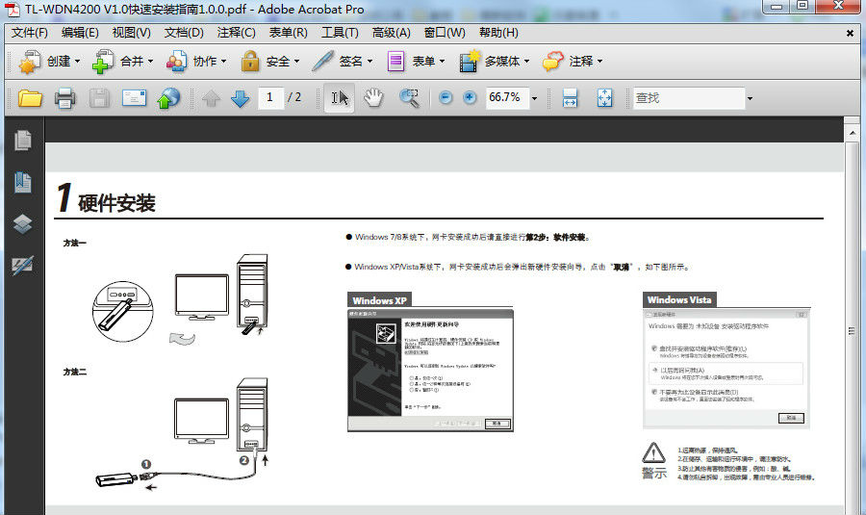Open the Create PDF tool
Image resolution: width=866 pixels, height=515 pixels.
pos(29,62)
